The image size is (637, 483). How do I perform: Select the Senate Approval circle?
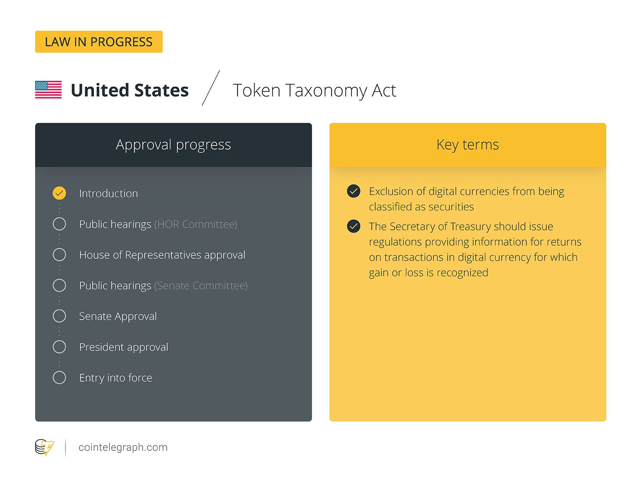59,316
